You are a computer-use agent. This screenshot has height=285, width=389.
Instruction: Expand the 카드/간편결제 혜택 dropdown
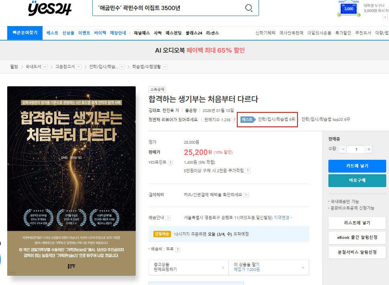click(x=246, y=195)
